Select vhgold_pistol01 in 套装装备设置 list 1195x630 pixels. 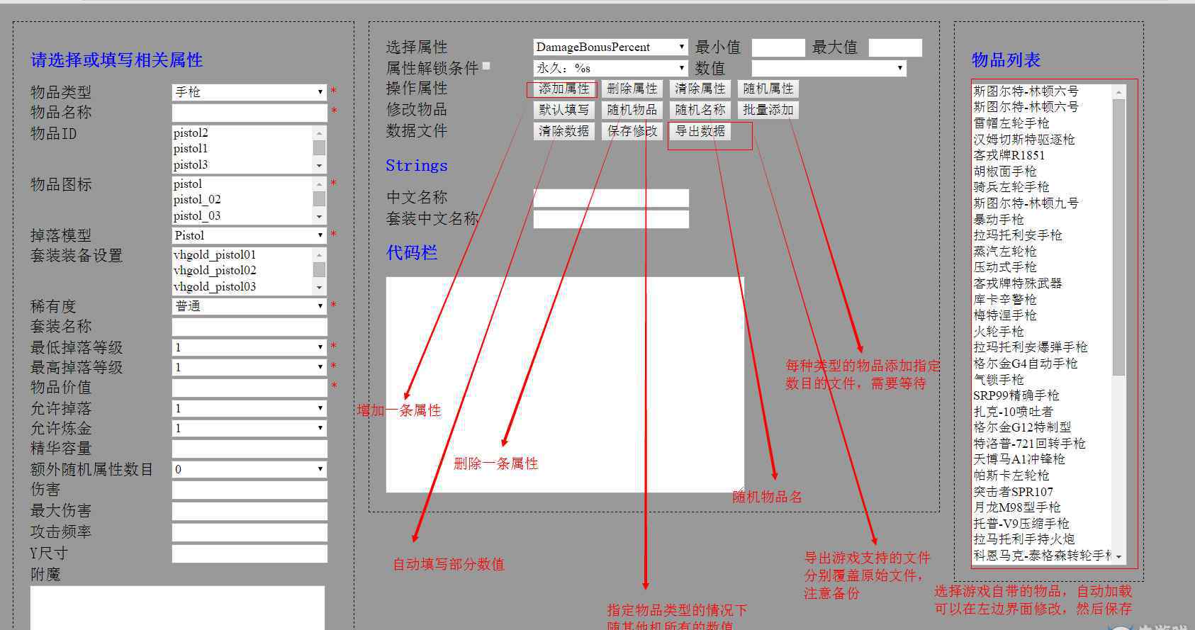point(242,255)
